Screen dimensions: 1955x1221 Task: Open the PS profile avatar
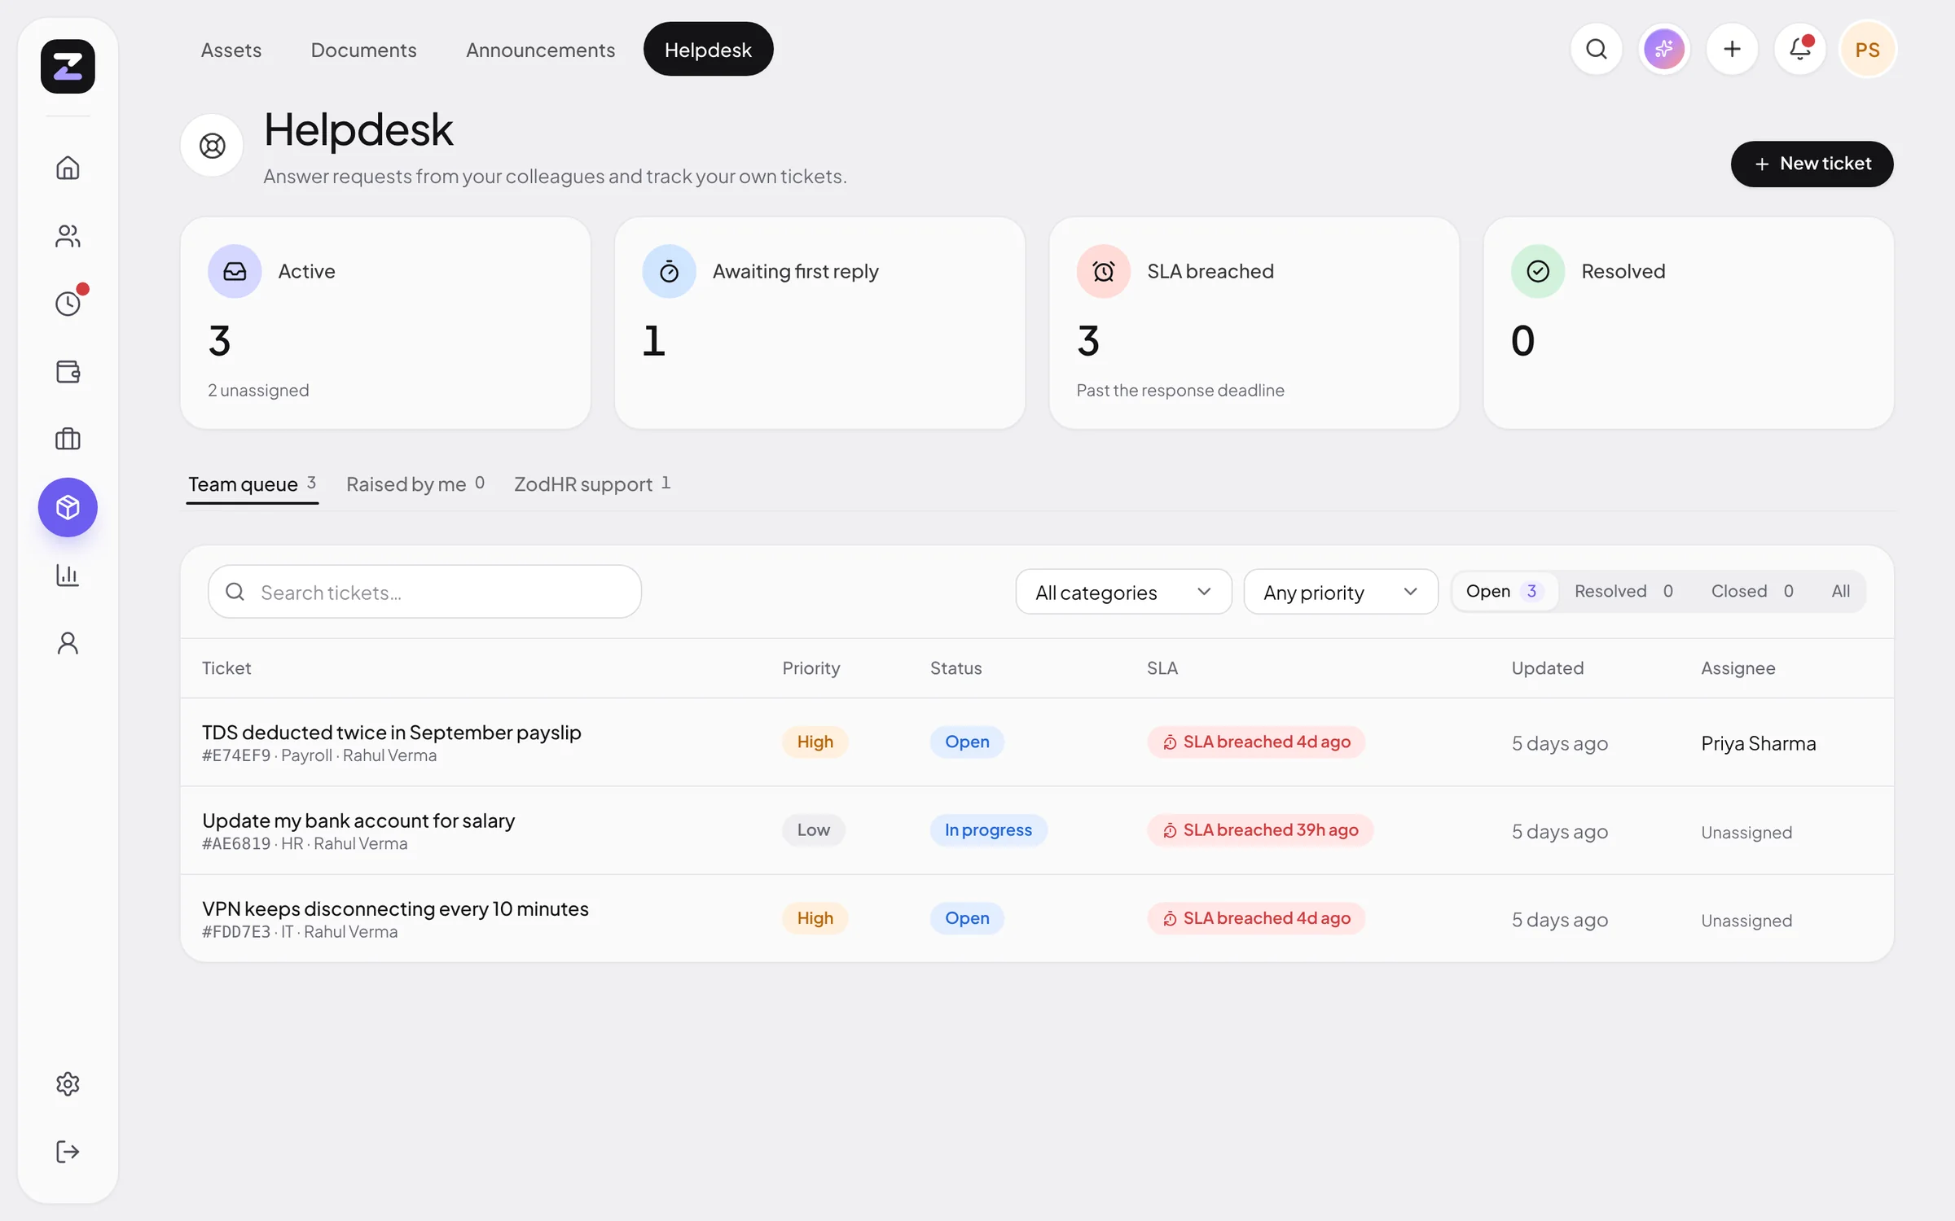(1868, 50)
